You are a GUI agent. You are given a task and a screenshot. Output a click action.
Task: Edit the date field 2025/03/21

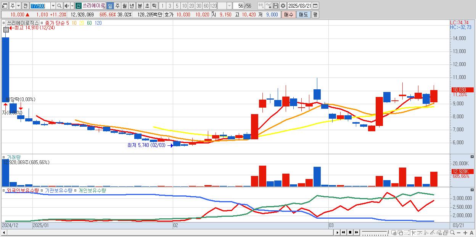(x=299, y=6)
